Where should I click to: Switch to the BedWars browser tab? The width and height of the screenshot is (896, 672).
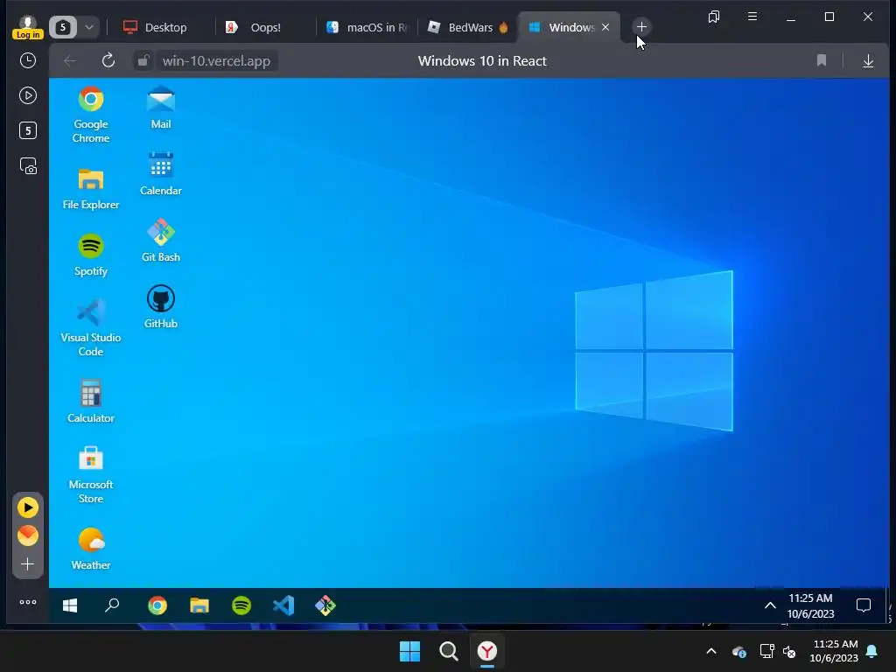tap(468, 27)
